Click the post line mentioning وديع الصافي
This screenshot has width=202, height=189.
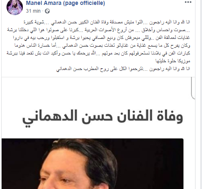pyautogui.click(x=102, y=38)
